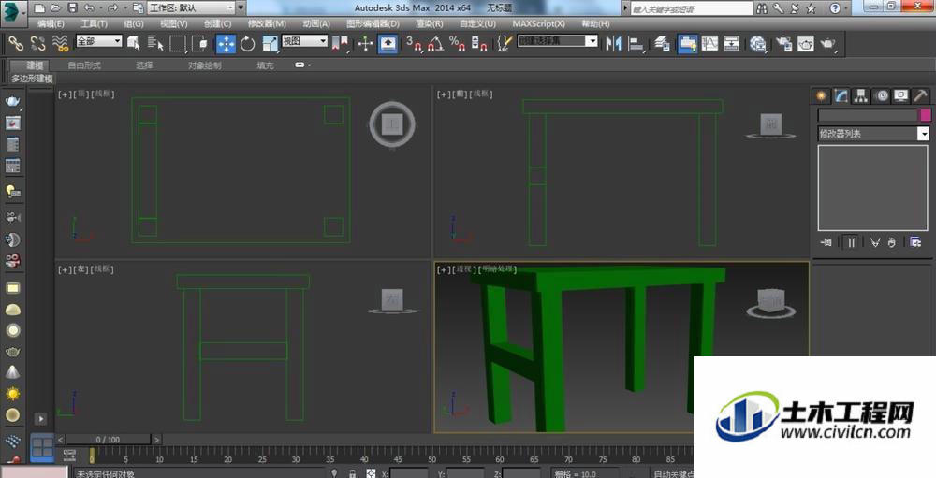Toggle Window/Crossing selection mode
This screenshot has height=478, width=936.
point(200,43)
